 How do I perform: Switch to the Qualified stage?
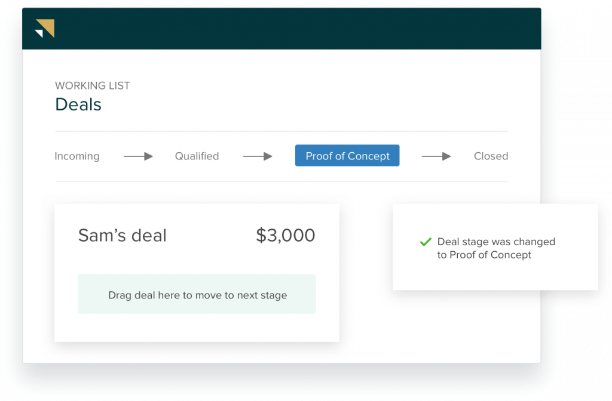197,156
